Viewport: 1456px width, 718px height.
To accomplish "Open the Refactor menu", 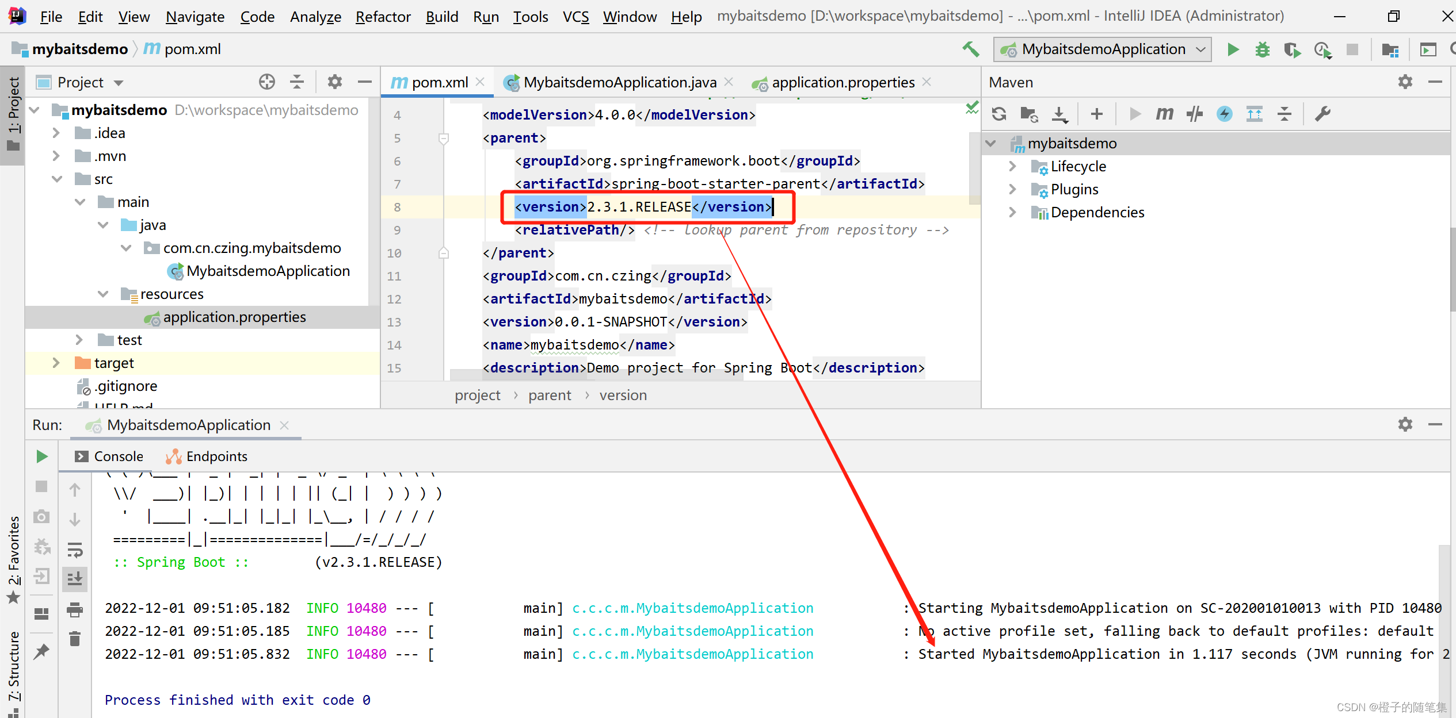I will tap(383, 17).
